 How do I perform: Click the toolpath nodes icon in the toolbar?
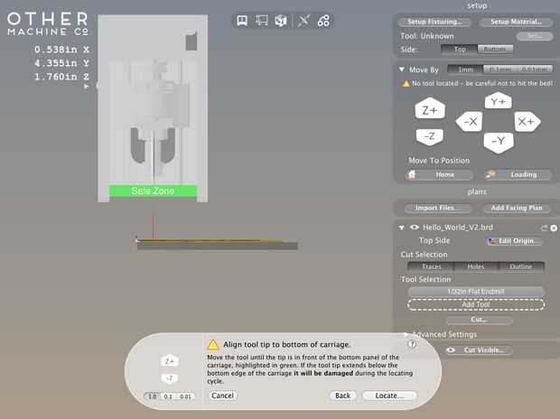323,21
